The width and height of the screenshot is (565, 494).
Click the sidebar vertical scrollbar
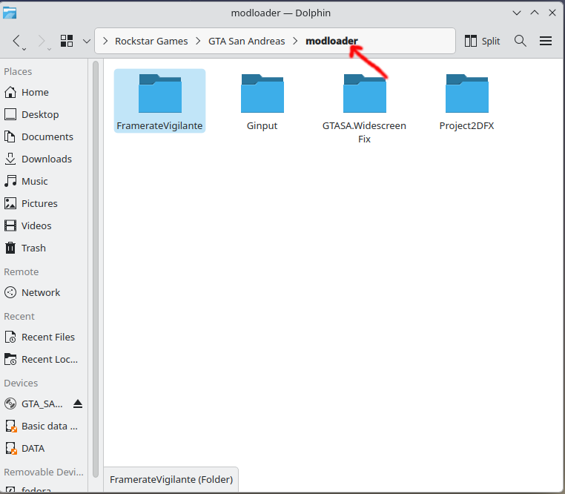(x=96, y=269)
